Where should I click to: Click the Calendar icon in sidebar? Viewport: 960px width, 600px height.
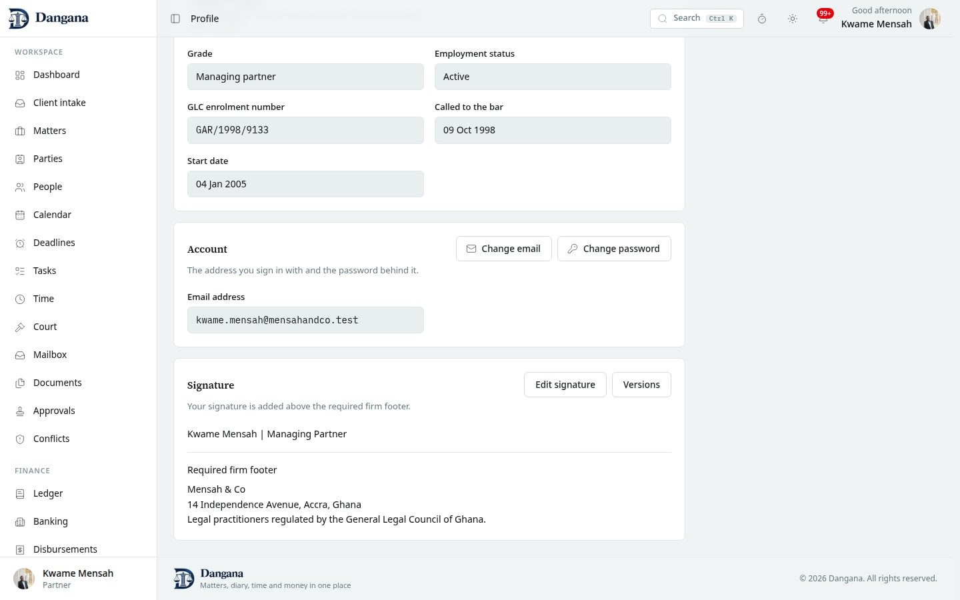(x=20, y=215)
